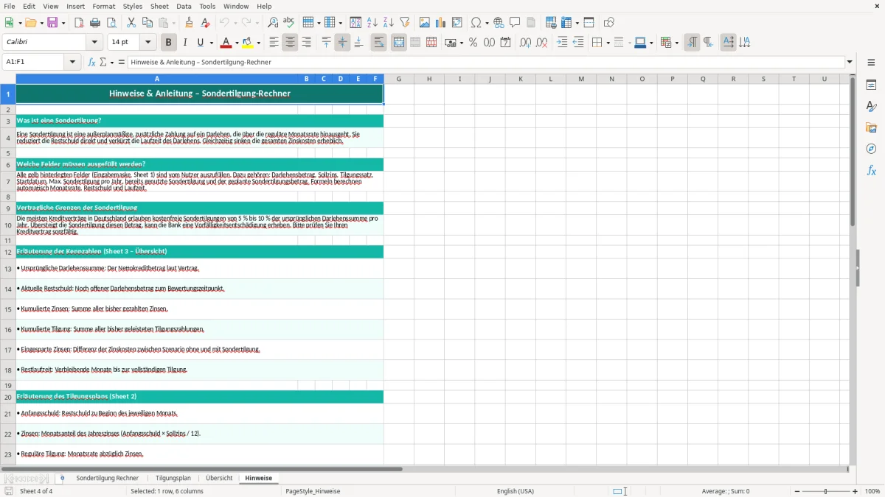Run the Spelling check icon
Viewport: 885px width, 497px height.
tap(289, 23)
